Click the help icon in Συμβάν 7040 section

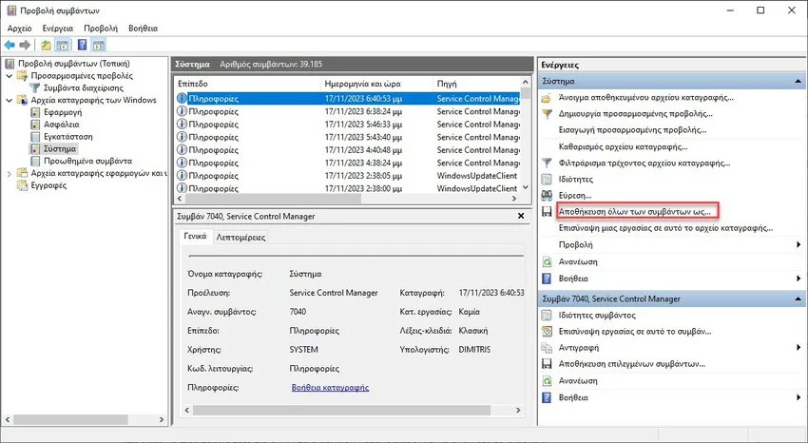click(x=547, y=397)
